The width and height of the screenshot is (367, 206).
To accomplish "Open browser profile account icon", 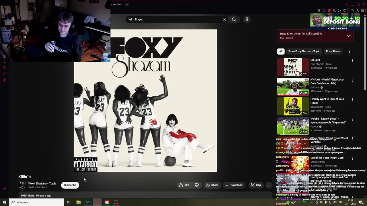I will pyautogui.click(x=357, y=11).
